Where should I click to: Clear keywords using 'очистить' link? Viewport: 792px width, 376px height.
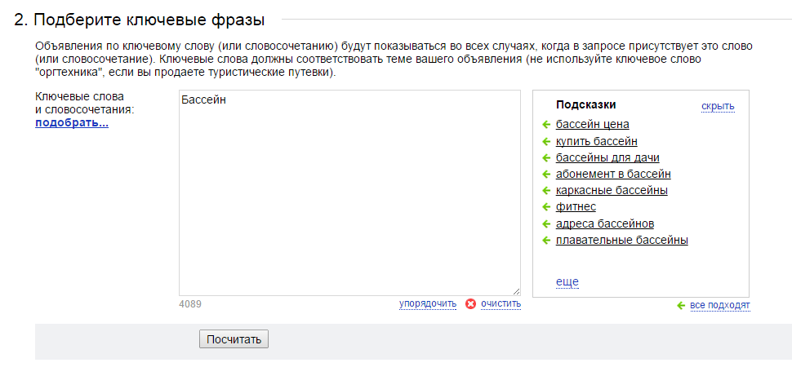[501, 304]
